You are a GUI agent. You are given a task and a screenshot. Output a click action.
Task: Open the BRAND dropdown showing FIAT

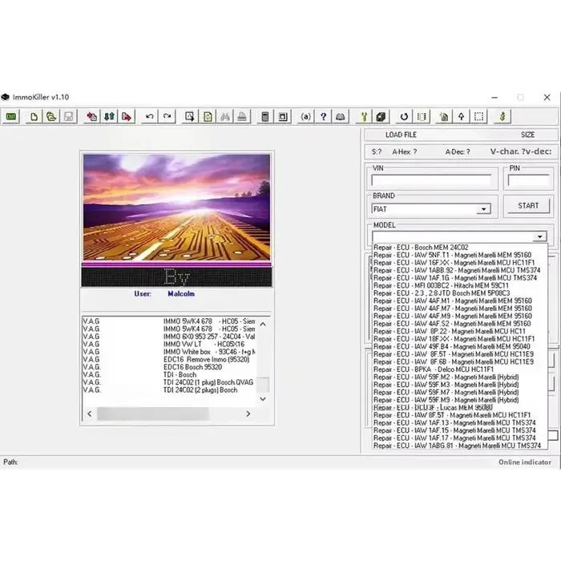pos(483,209)
